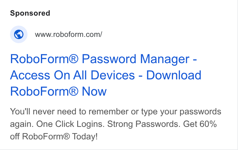Click the blue globe favicon icon
The image size is (238, 150).
(19, 34)
